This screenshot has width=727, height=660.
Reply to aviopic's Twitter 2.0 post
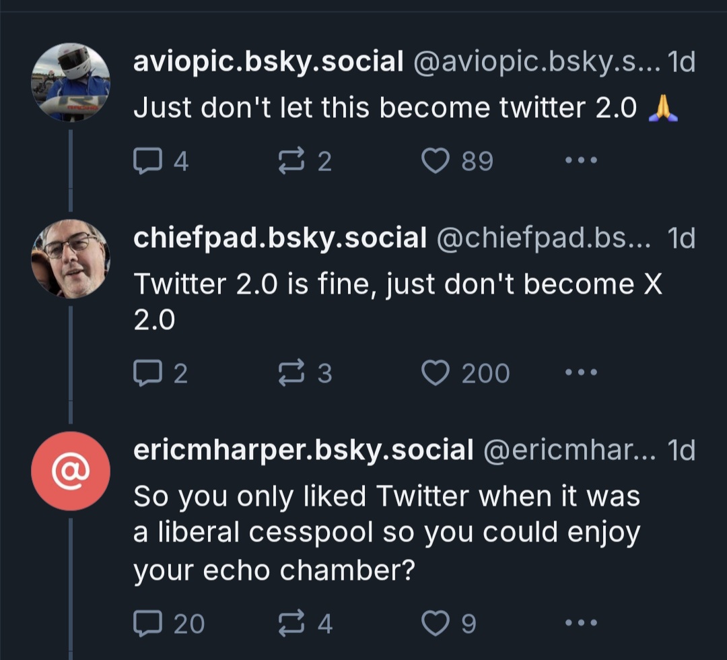145,160
